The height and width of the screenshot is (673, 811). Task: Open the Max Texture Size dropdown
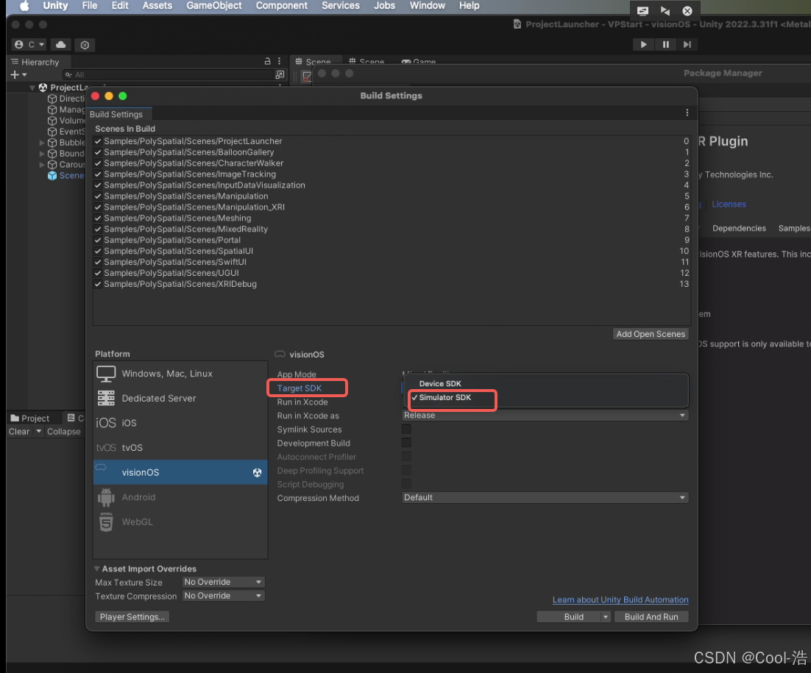[224, 582]
